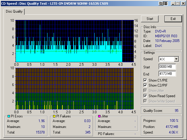Viewport: 187px width, 140px height.
Task: Select the Disc Quality tab
Action: (x=14, y=11)
